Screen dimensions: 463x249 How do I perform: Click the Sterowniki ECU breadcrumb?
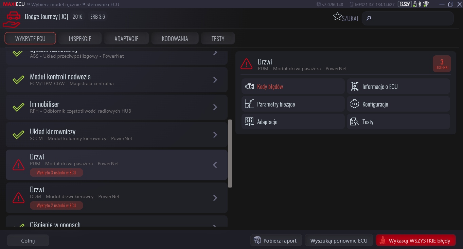point(103,4)
